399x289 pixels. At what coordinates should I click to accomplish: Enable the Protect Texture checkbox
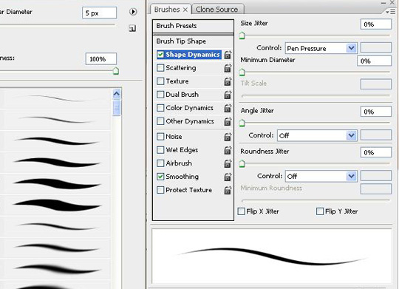tap(160, 190)
